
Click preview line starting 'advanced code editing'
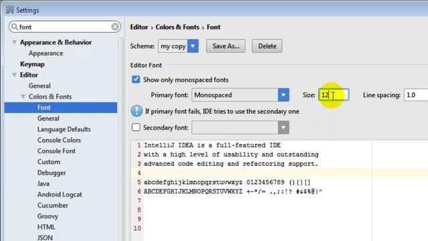(x=231, y=163)
